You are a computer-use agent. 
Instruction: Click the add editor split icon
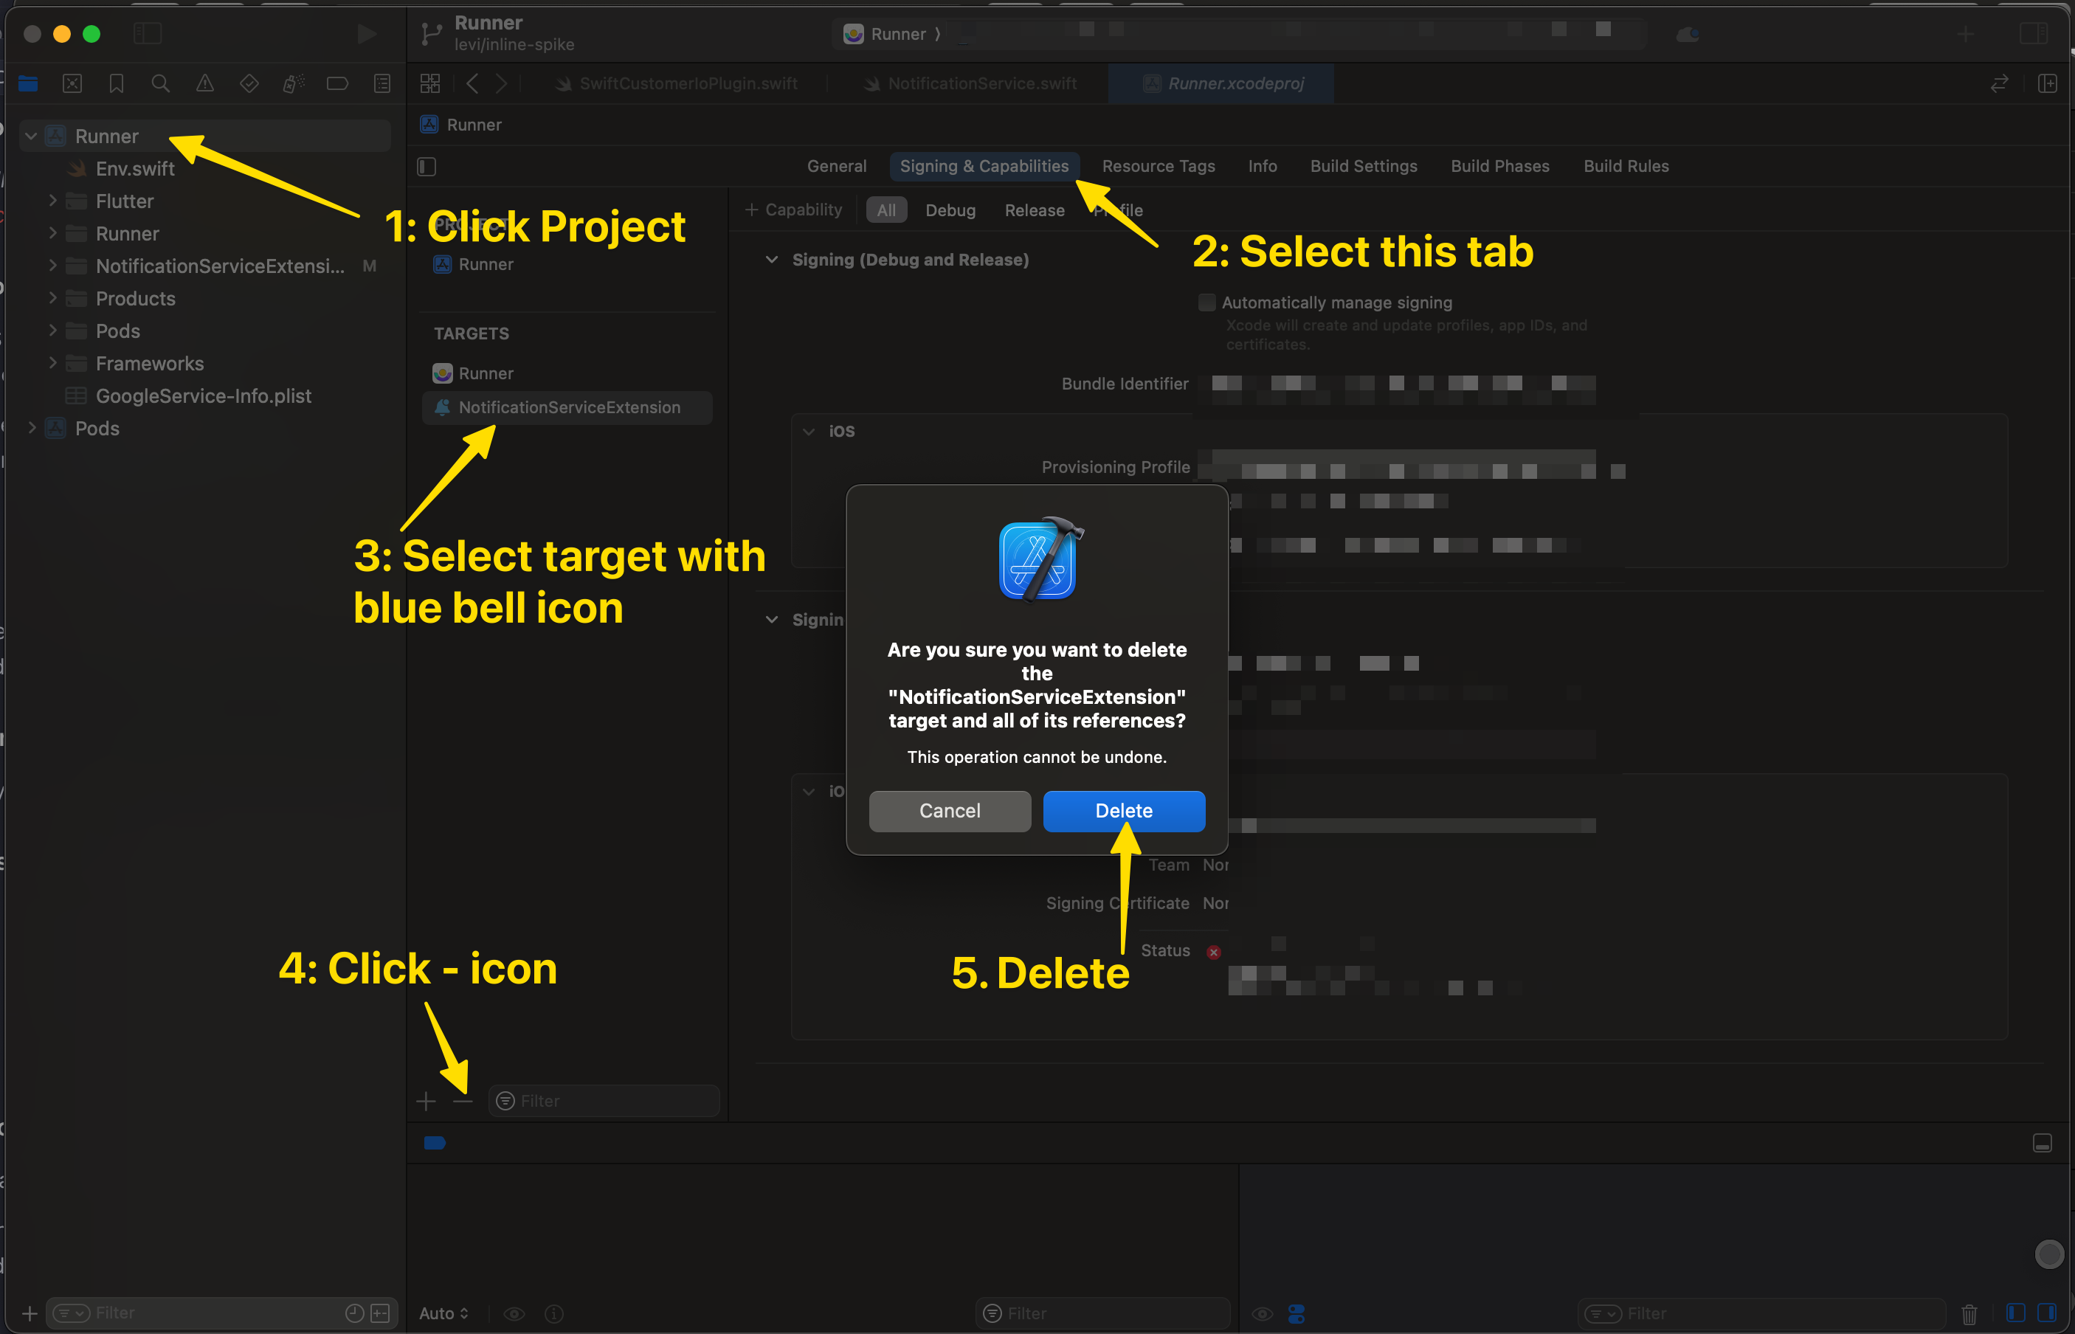click(x=2048, y=84)
